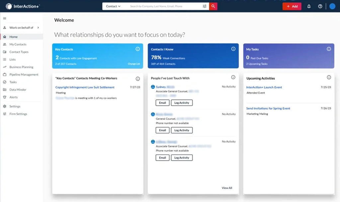Open My Contacts in sidebar
Viewport: 340px width, 202px height.
click(18, 44)
